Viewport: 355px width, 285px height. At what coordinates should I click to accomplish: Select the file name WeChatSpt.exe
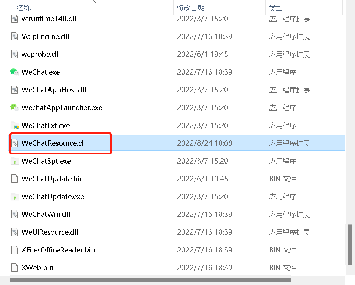point(46,161)
